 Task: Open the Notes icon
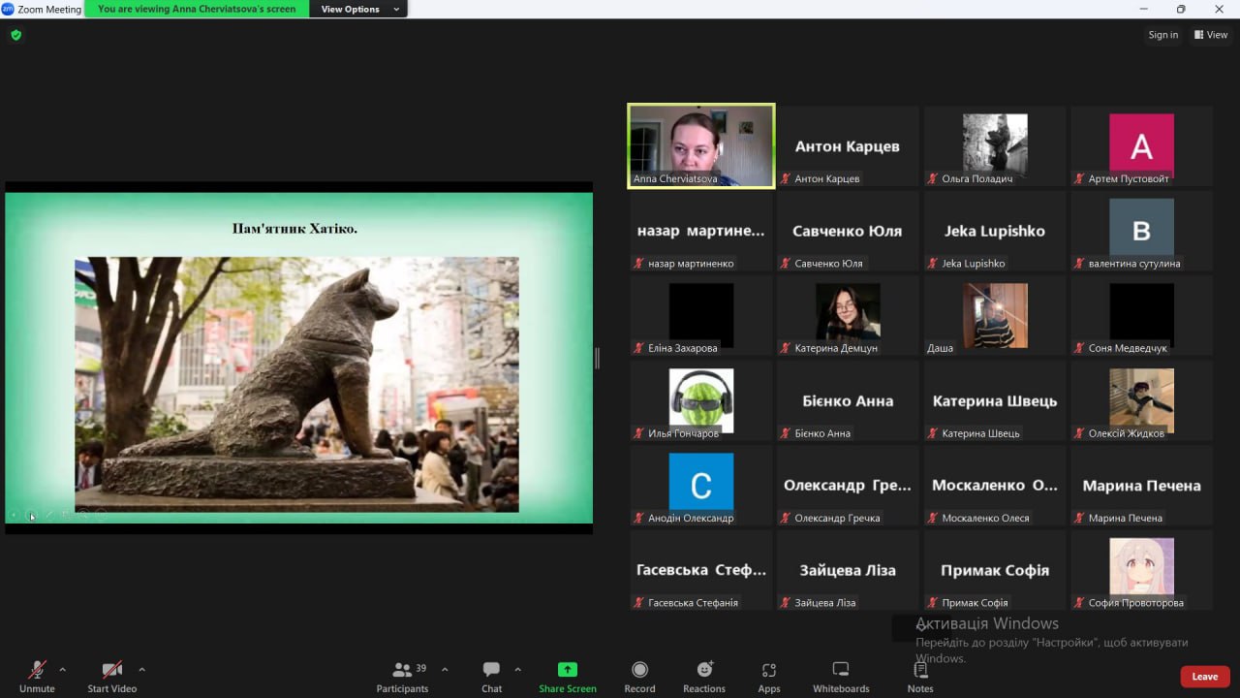click(x=920, y=670)
